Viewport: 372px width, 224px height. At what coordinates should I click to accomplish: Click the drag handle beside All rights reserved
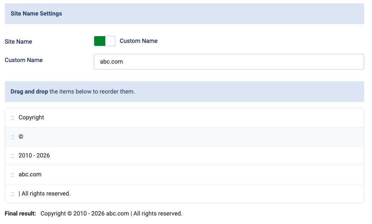point(13,194)
